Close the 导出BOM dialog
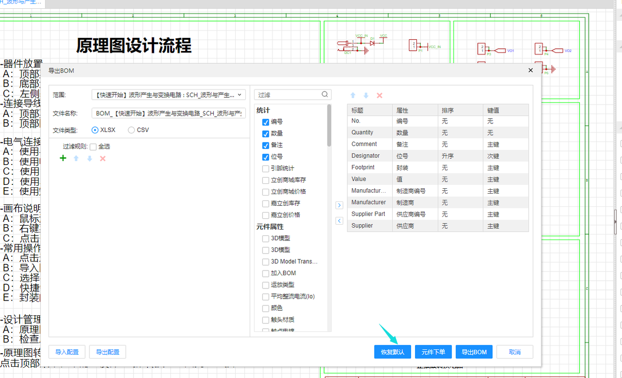This screenshot has height=378, width=622. click(x=531, y=71)
